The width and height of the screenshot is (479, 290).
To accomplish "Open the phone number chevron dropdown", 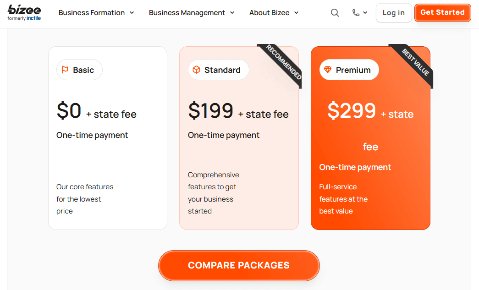I will tap(365, 13).
